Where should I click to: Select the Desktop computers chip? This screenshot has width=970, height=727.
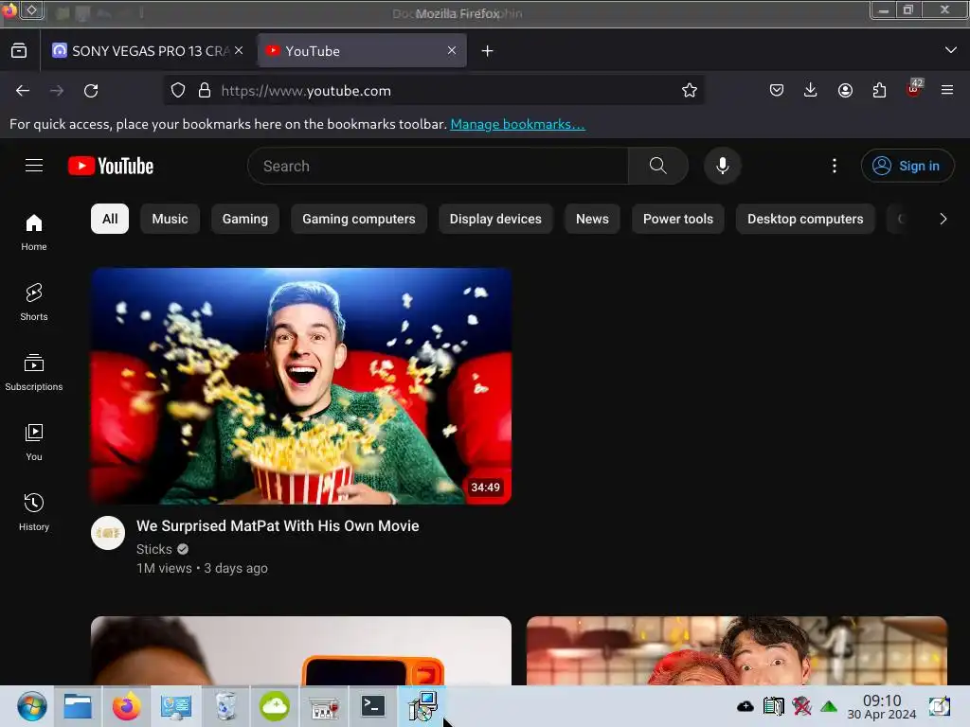[x=805, y=219]
